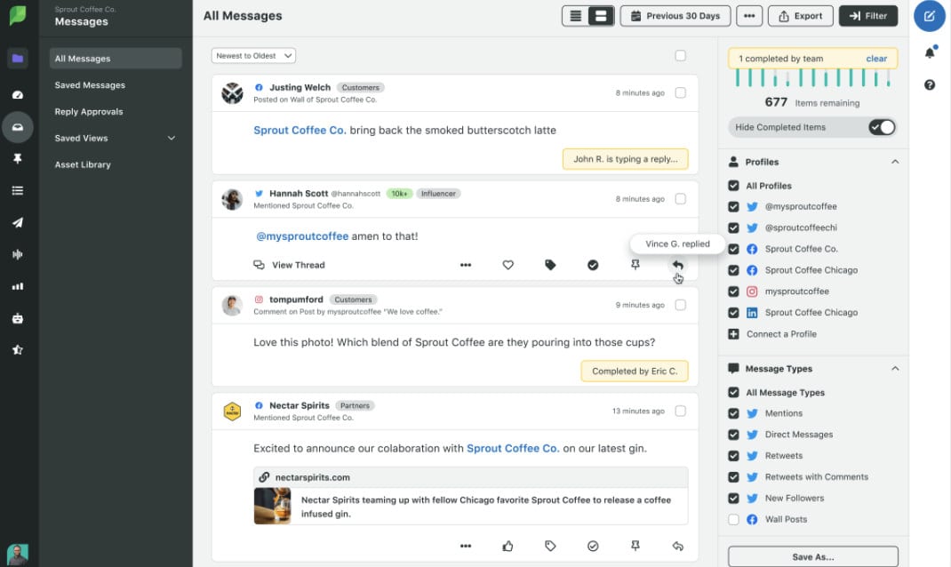This screenshot has height=567, width=951.
Task: Open Asset Library in the sidebar
Action: pyautogui.click(x=83, y=164)
